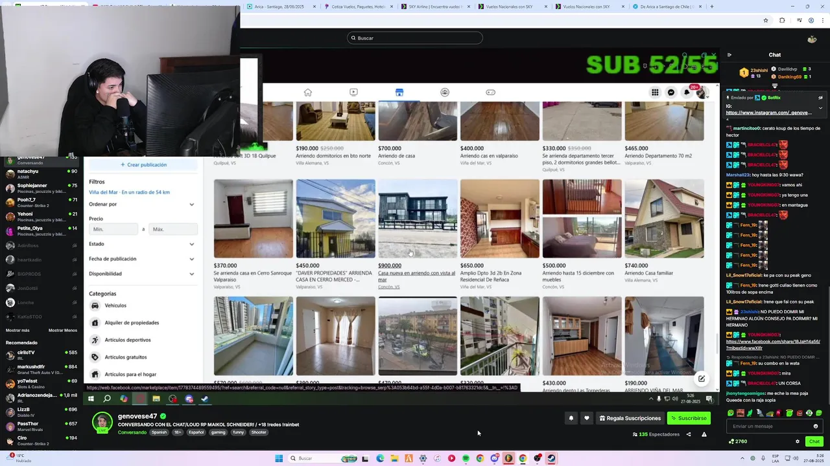Open cirioTV in recommended channels

(x=41, y=354)
